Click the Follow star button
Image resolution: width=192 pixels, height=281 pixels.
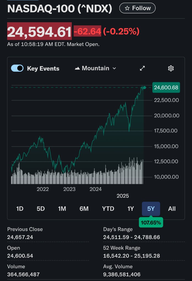point(137,8)
